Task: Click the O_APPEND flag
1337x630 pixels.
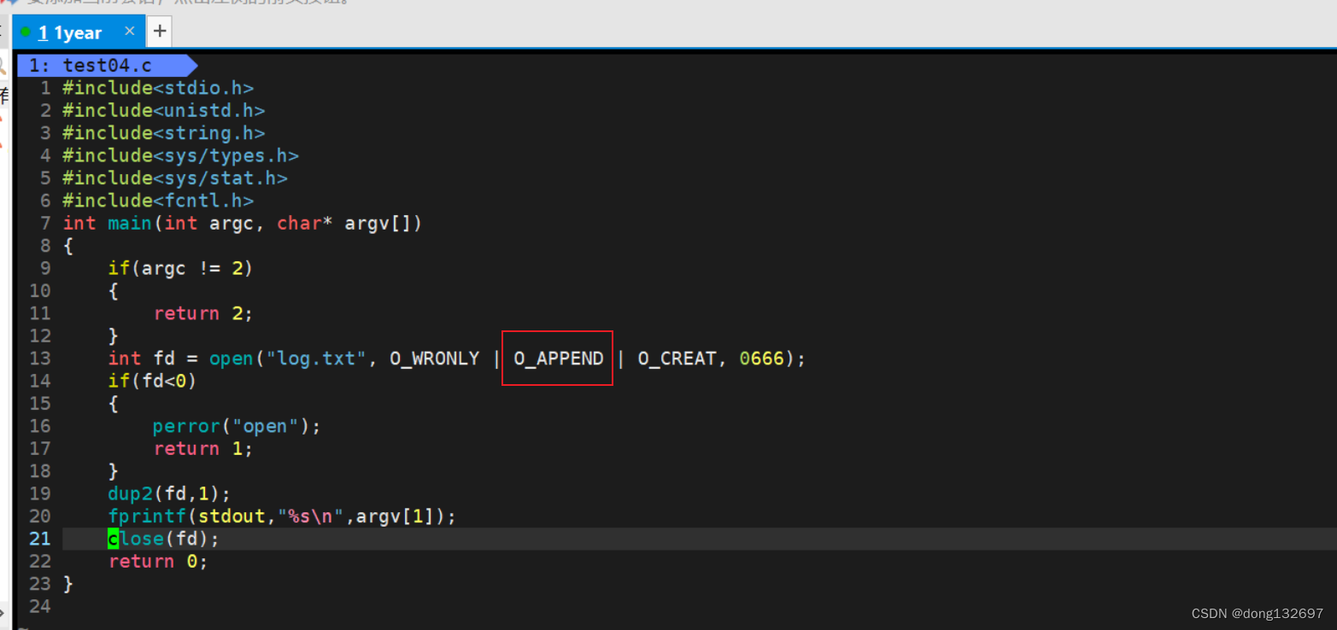Action: (x=559, y=359)
